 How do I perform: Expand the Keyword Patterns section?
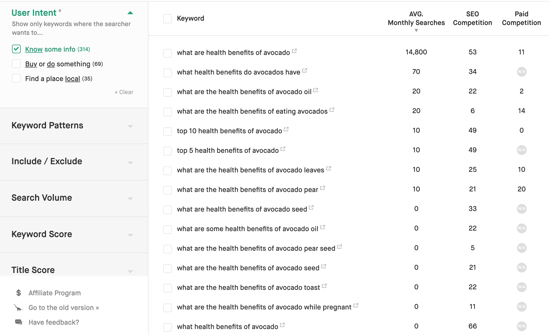click(x=130, y=126)
